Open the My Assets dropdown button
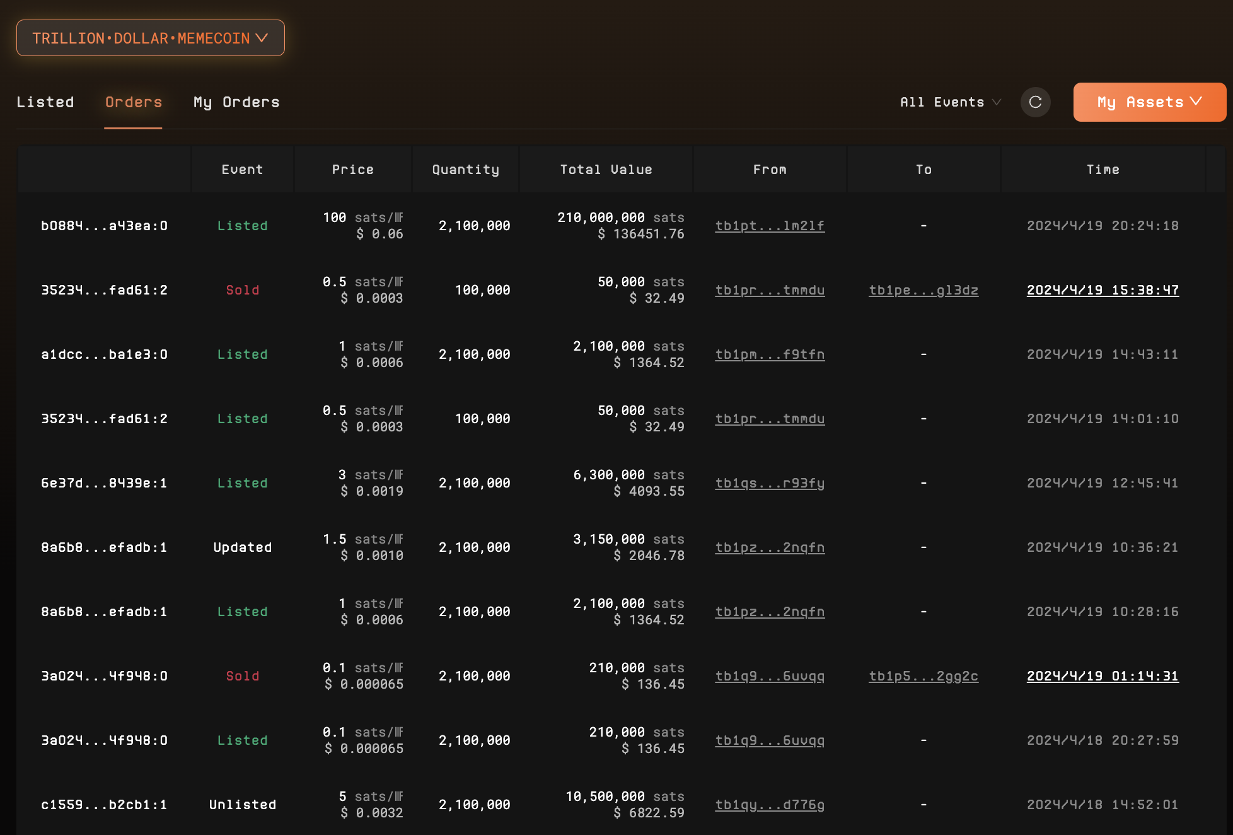The height and width of the screenshot is (835, 1233). (x=1149, y=102)
